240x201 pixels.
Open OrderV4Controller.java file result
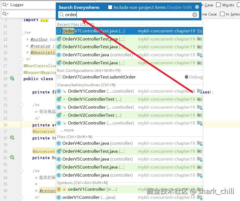[x=129, y=143]
